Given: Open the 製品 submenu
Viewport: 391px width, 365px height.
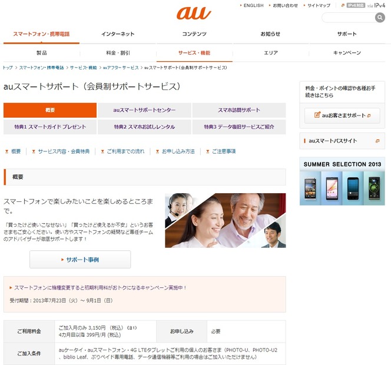Looking at the screenshot, I should pos(42,53).
